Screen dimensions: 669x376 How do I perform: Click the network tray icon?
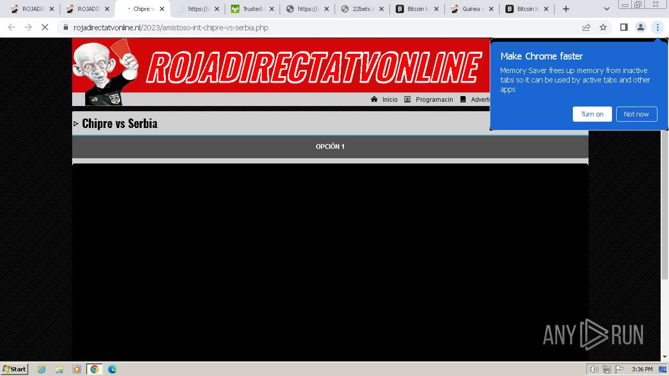607,369
